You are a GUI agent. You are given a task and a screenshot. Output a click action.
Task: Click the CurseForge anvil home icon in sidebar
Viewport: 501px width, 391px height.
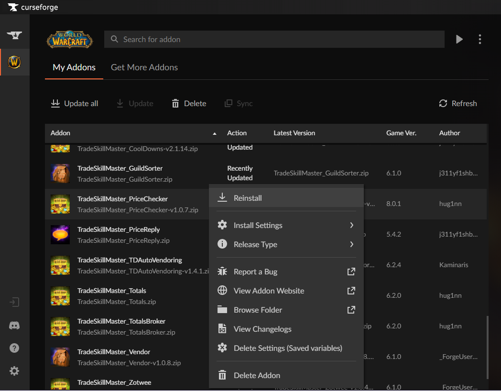[14, 35]
